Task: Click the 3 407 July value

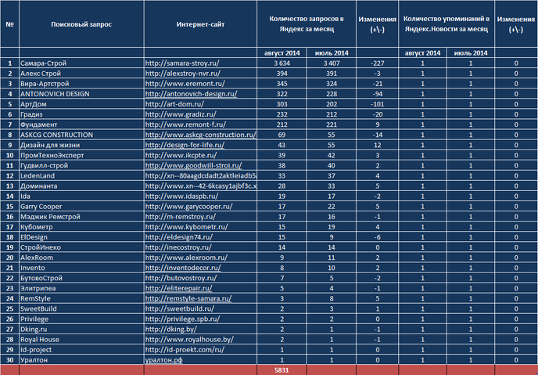Action: 332,63
